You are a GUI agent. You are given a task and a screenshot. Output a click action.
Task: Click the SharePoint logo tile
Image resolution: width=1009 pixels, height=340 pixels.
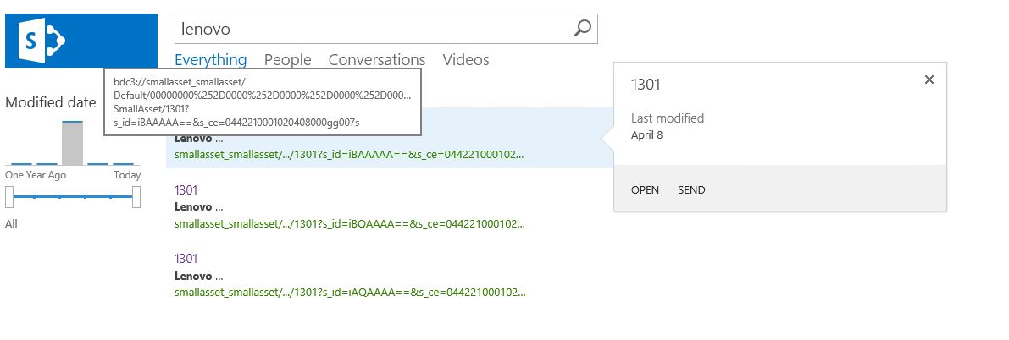81,41
